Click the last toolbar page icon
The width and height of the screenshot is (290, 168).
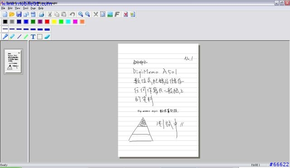(x=133, y=14)
